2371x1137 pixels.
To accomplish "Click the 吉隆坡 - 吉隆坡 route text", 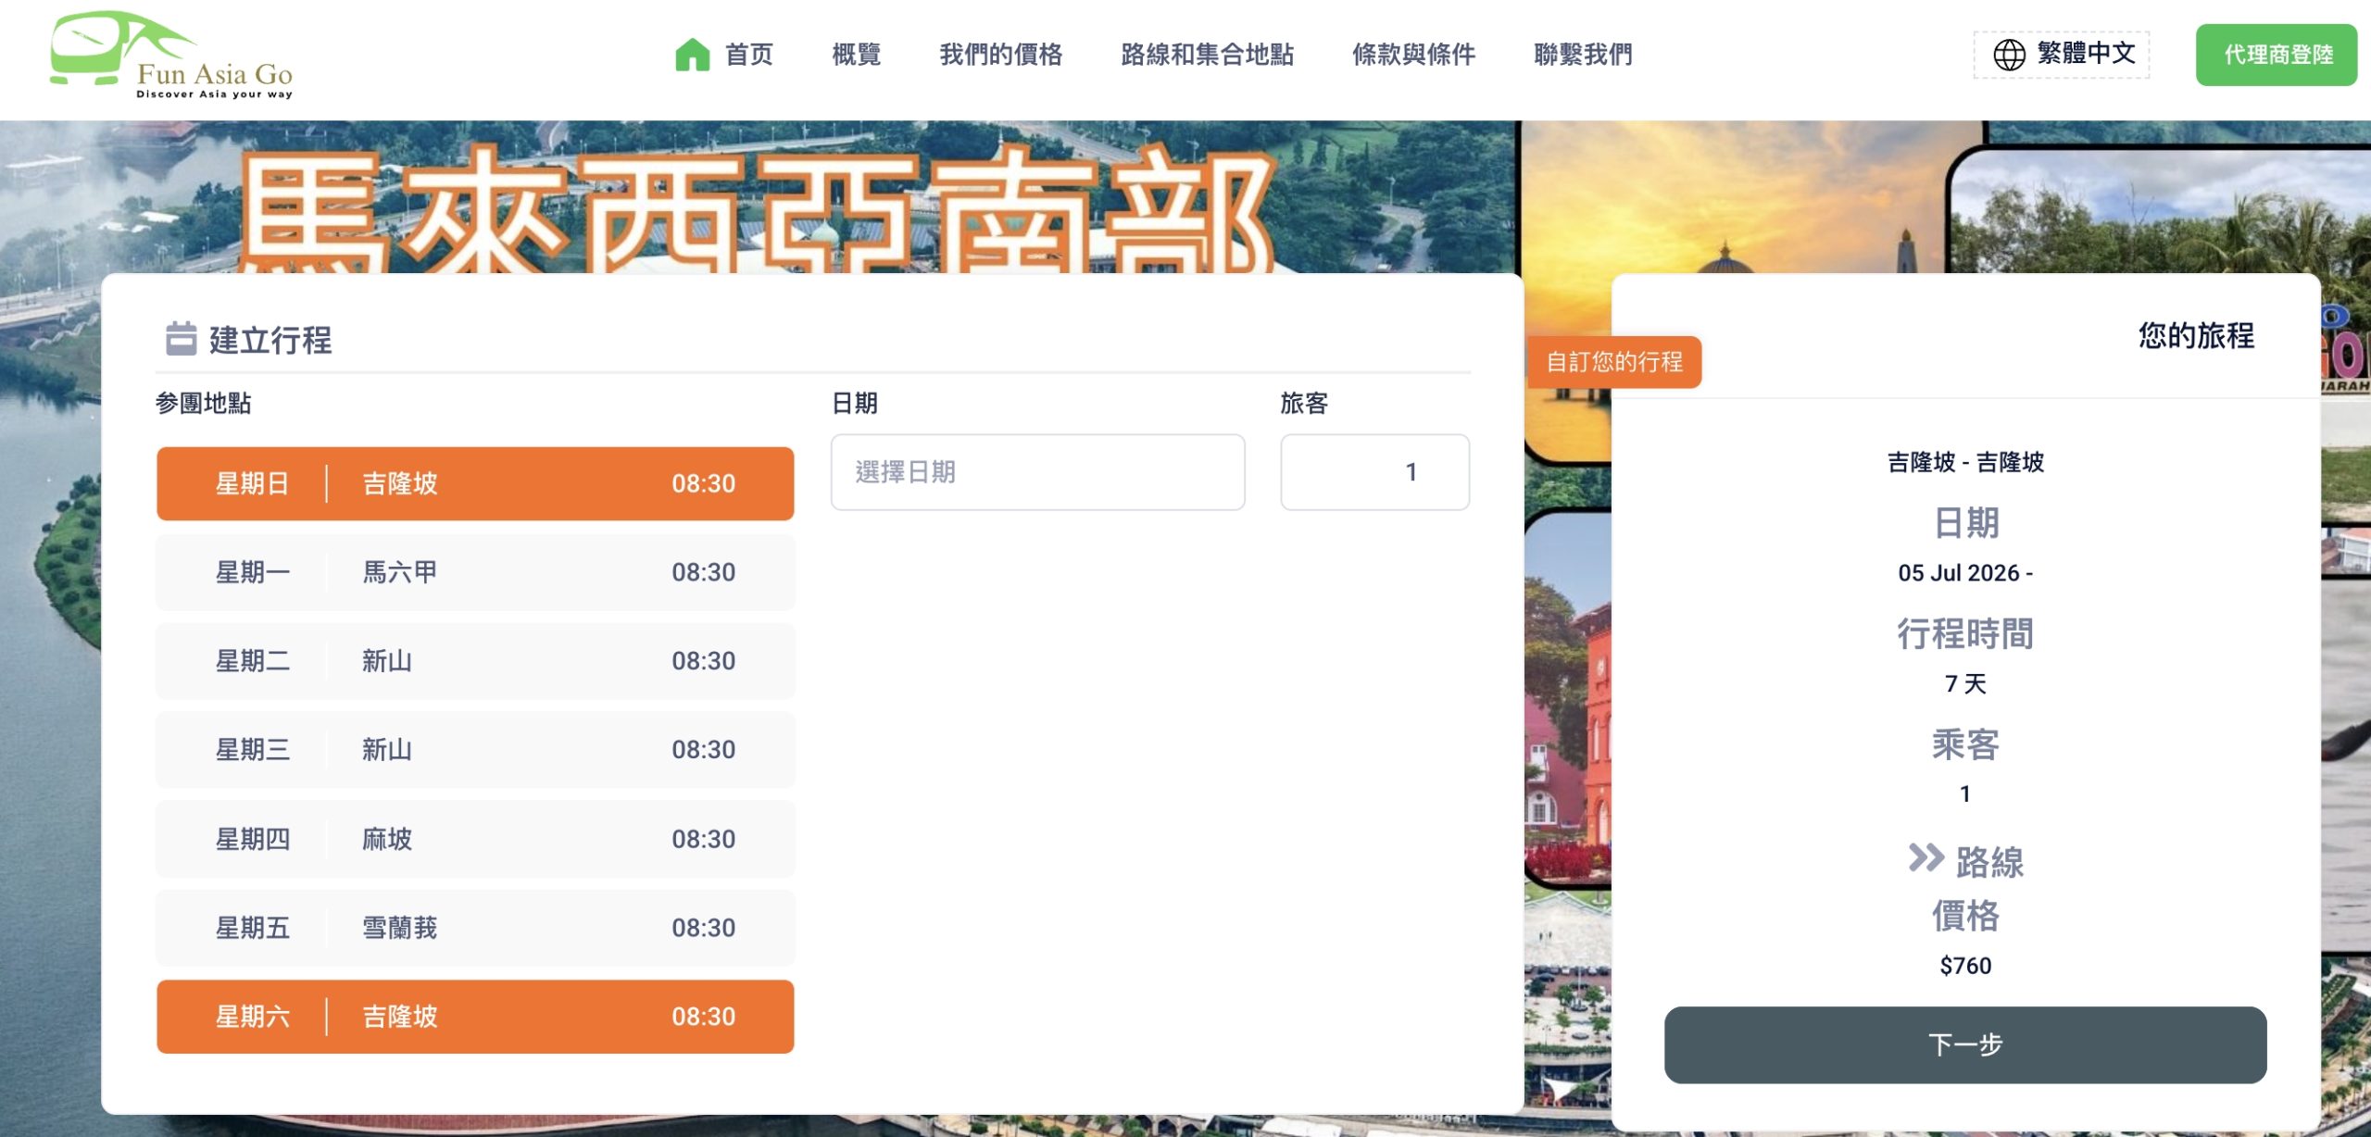I will pos(1965,462).
